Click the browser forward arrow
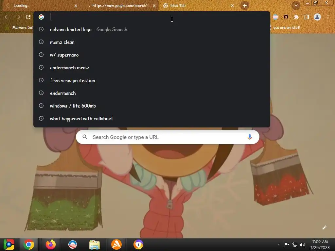 click(x=18, y=17)
